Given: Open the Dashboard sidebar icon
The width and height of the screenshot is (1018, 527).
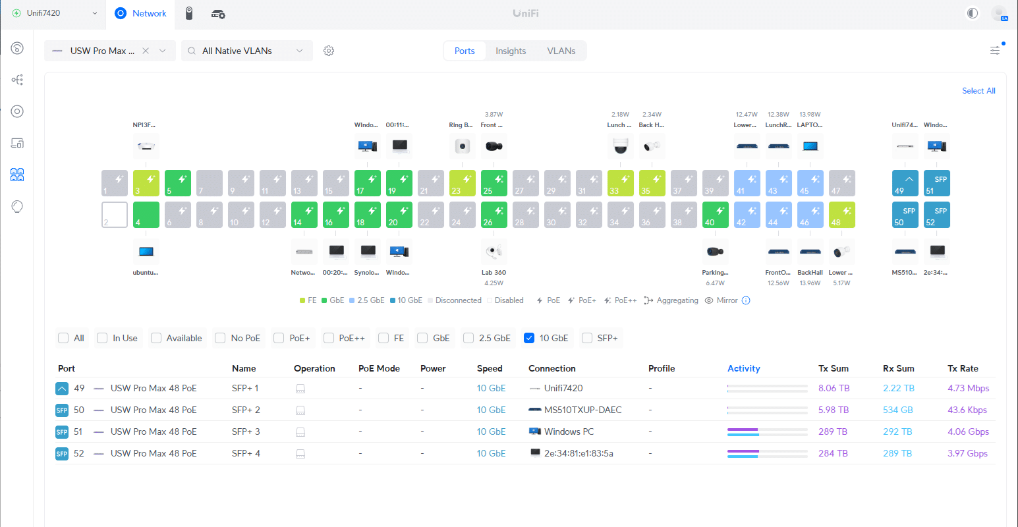Looking at the screenshot, I should coord(17,48).
